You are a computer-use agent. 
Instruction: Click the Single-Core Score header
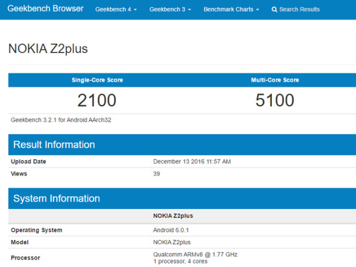click(x=98, y=80)
